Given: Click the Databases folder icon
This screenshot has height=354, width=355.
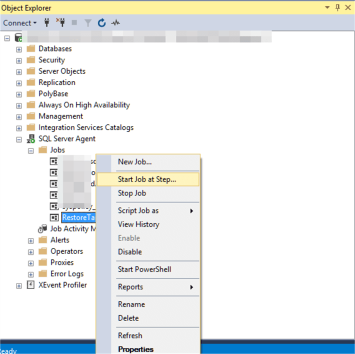Looking at the screenshot, I should (x=31, y=48).
